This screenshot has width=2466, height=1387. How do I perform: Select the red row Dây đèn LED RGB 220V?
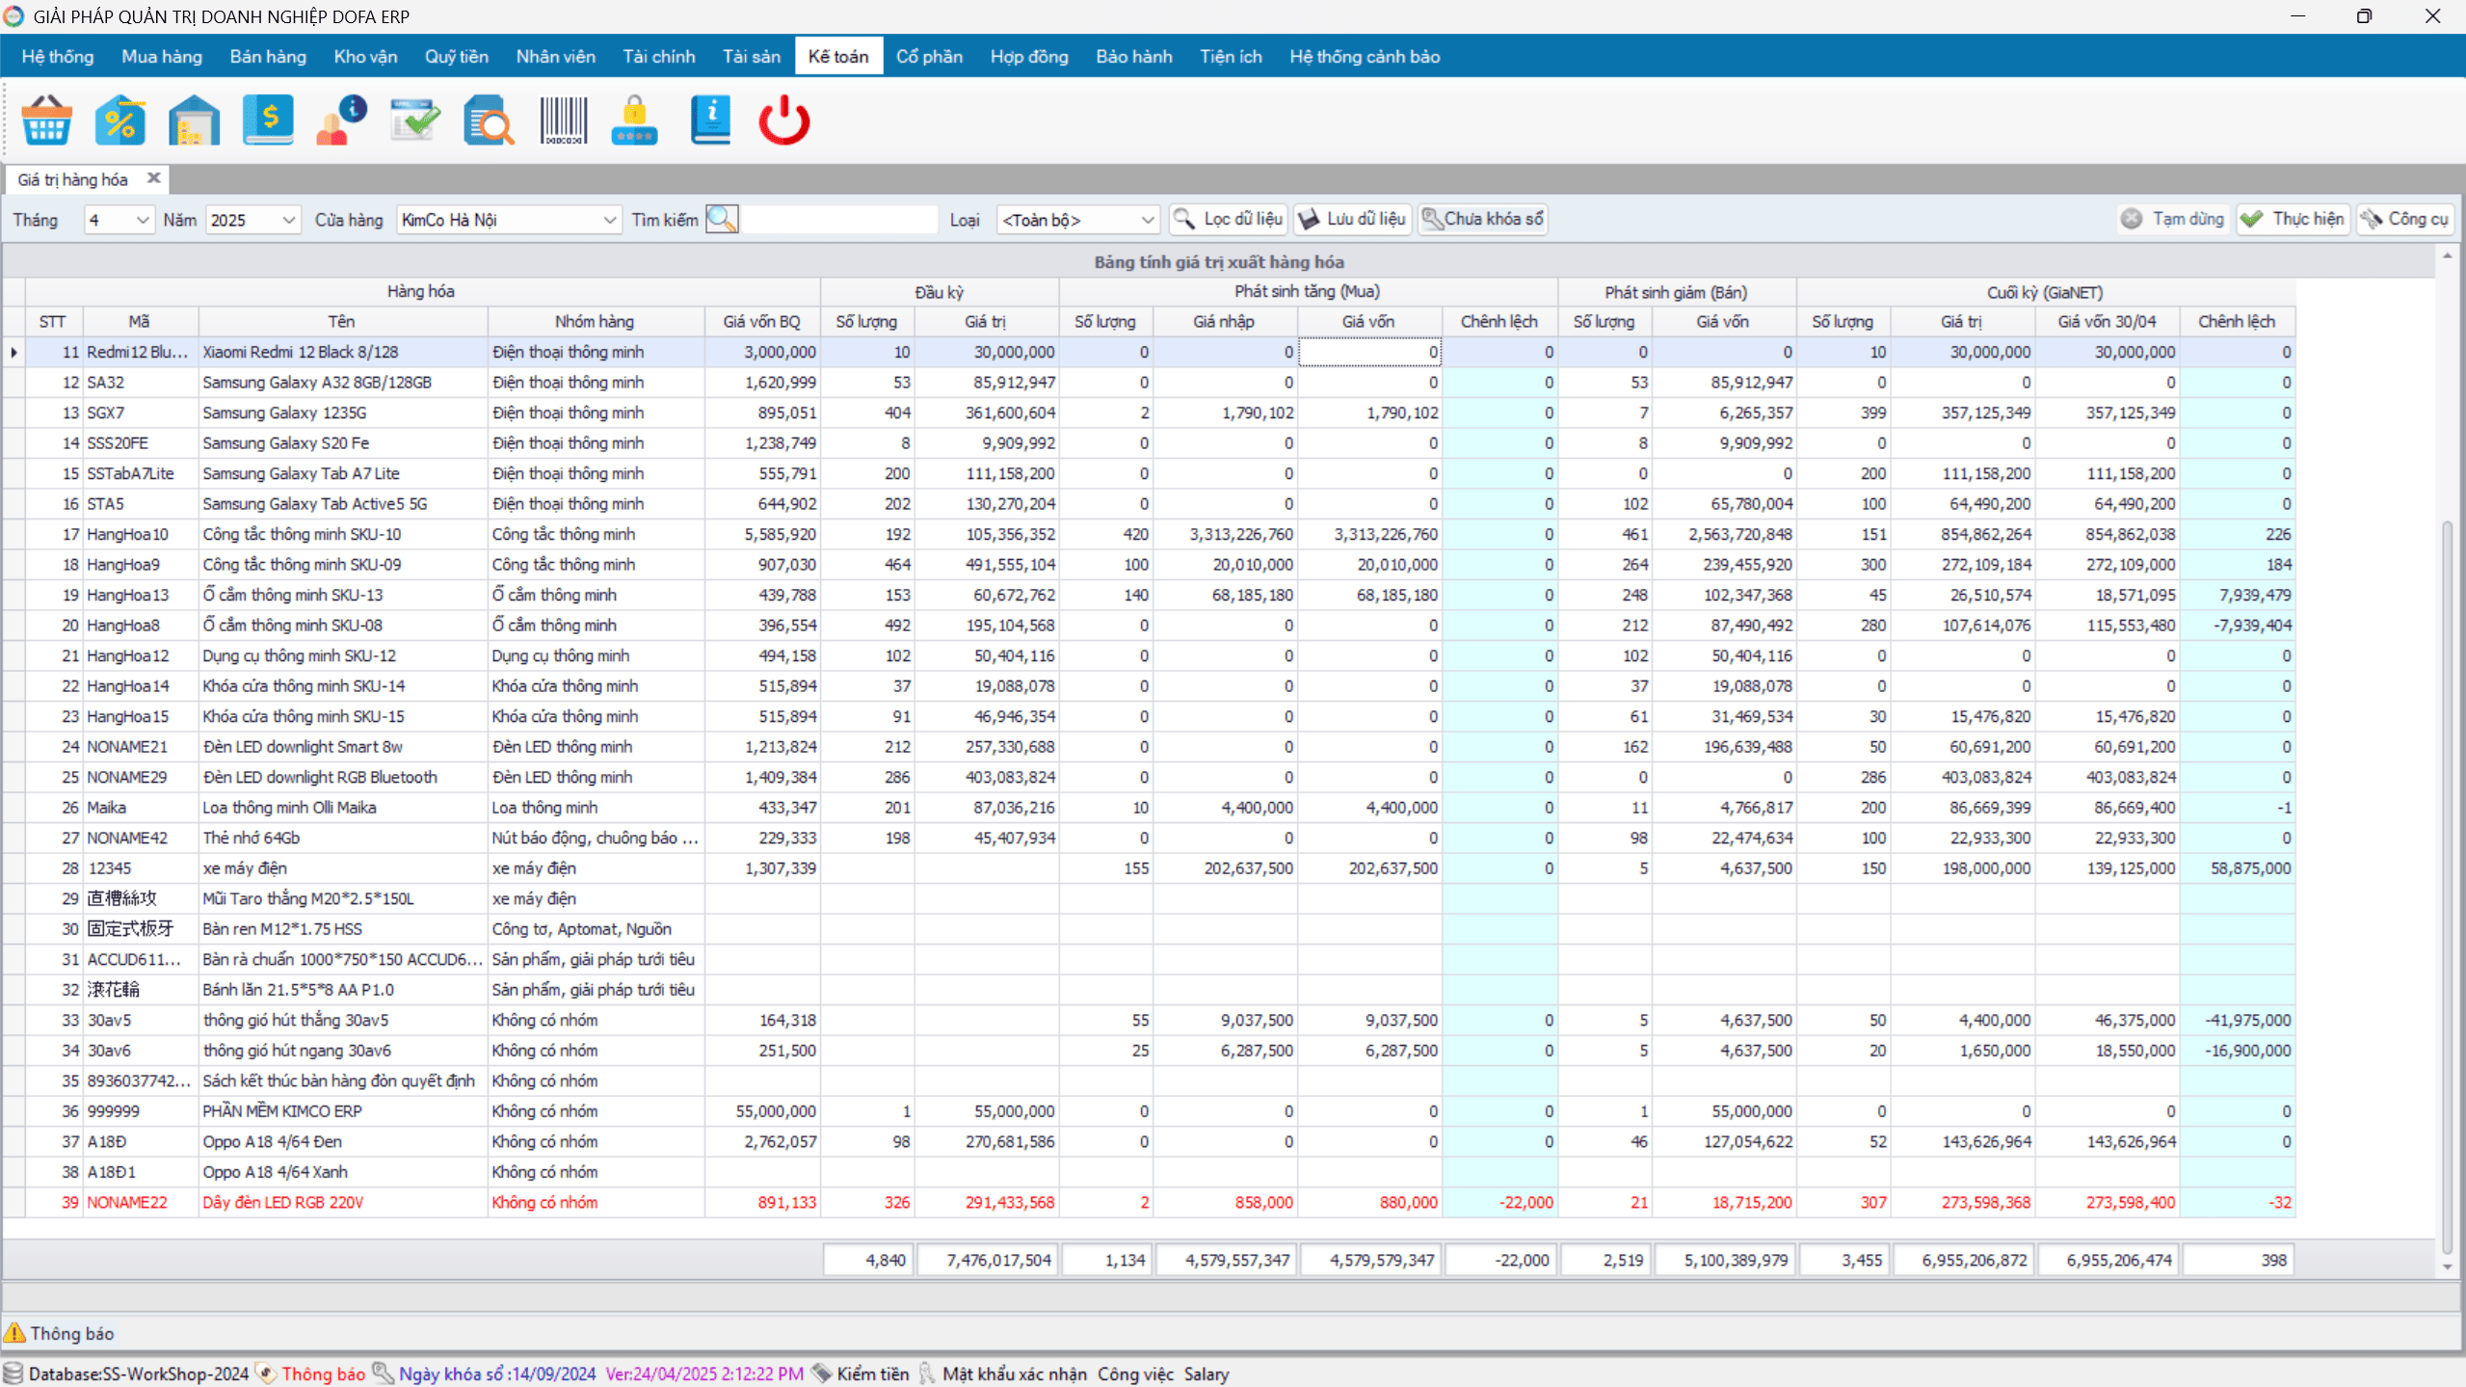coord(1148,1202)
